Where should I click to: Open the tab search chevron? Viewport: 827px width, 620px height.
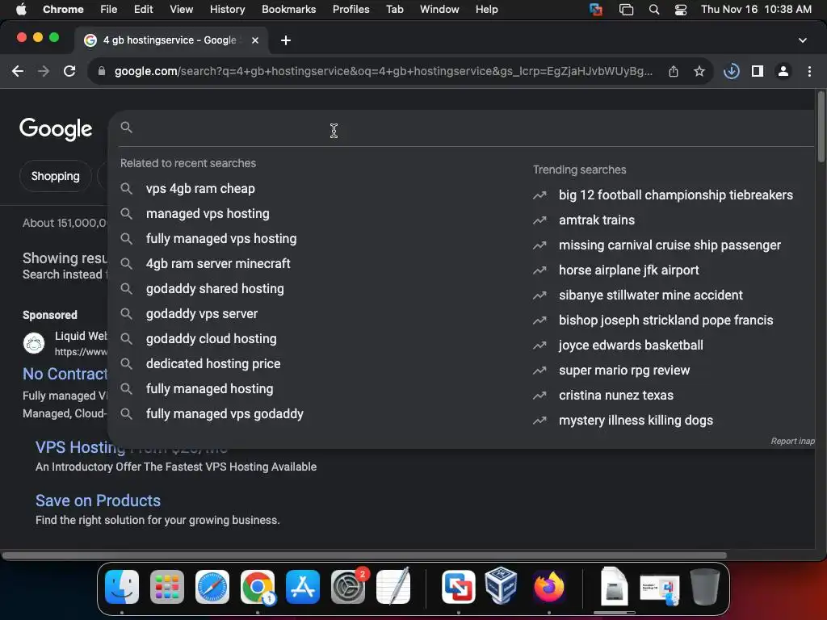[802, 40]
